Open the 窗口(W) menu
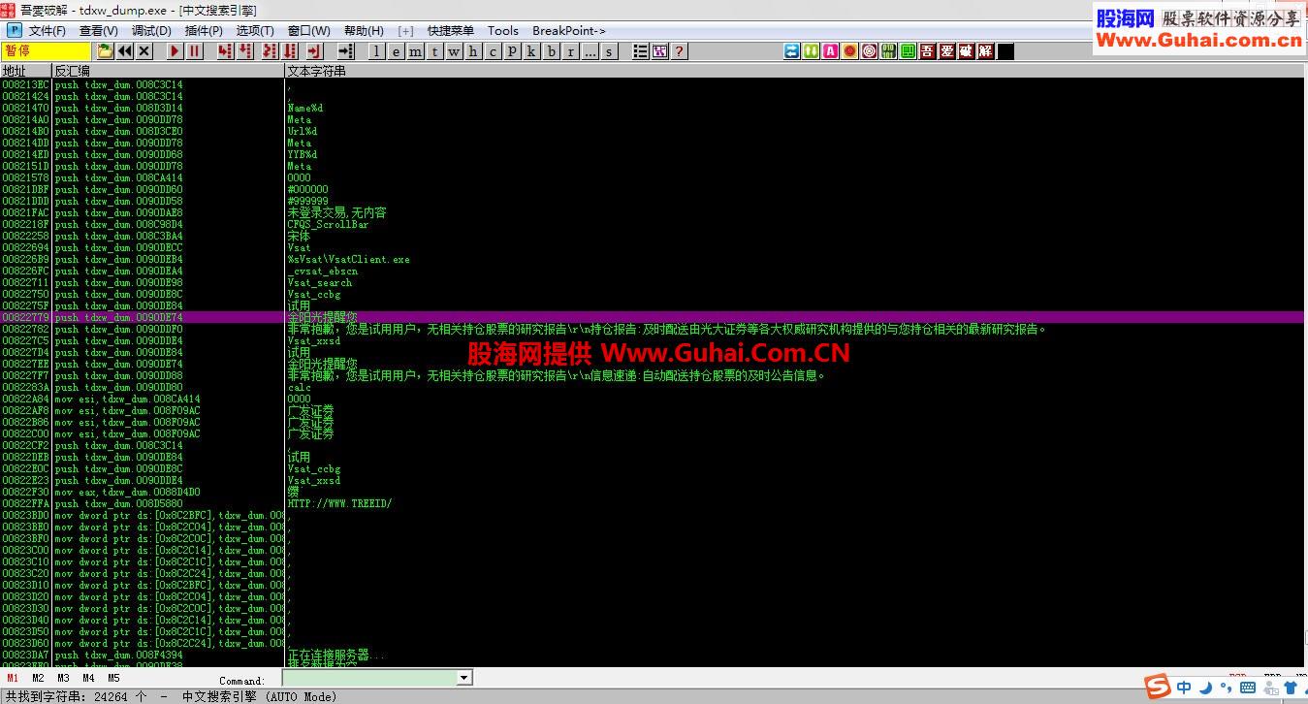 [x=309, y=31]
